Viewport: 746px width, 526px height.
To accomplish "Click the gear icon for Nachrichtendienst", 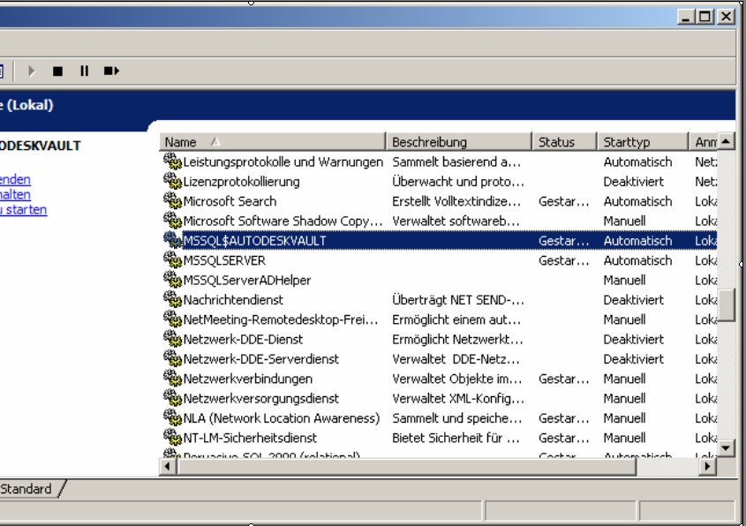I will [172, 299].
